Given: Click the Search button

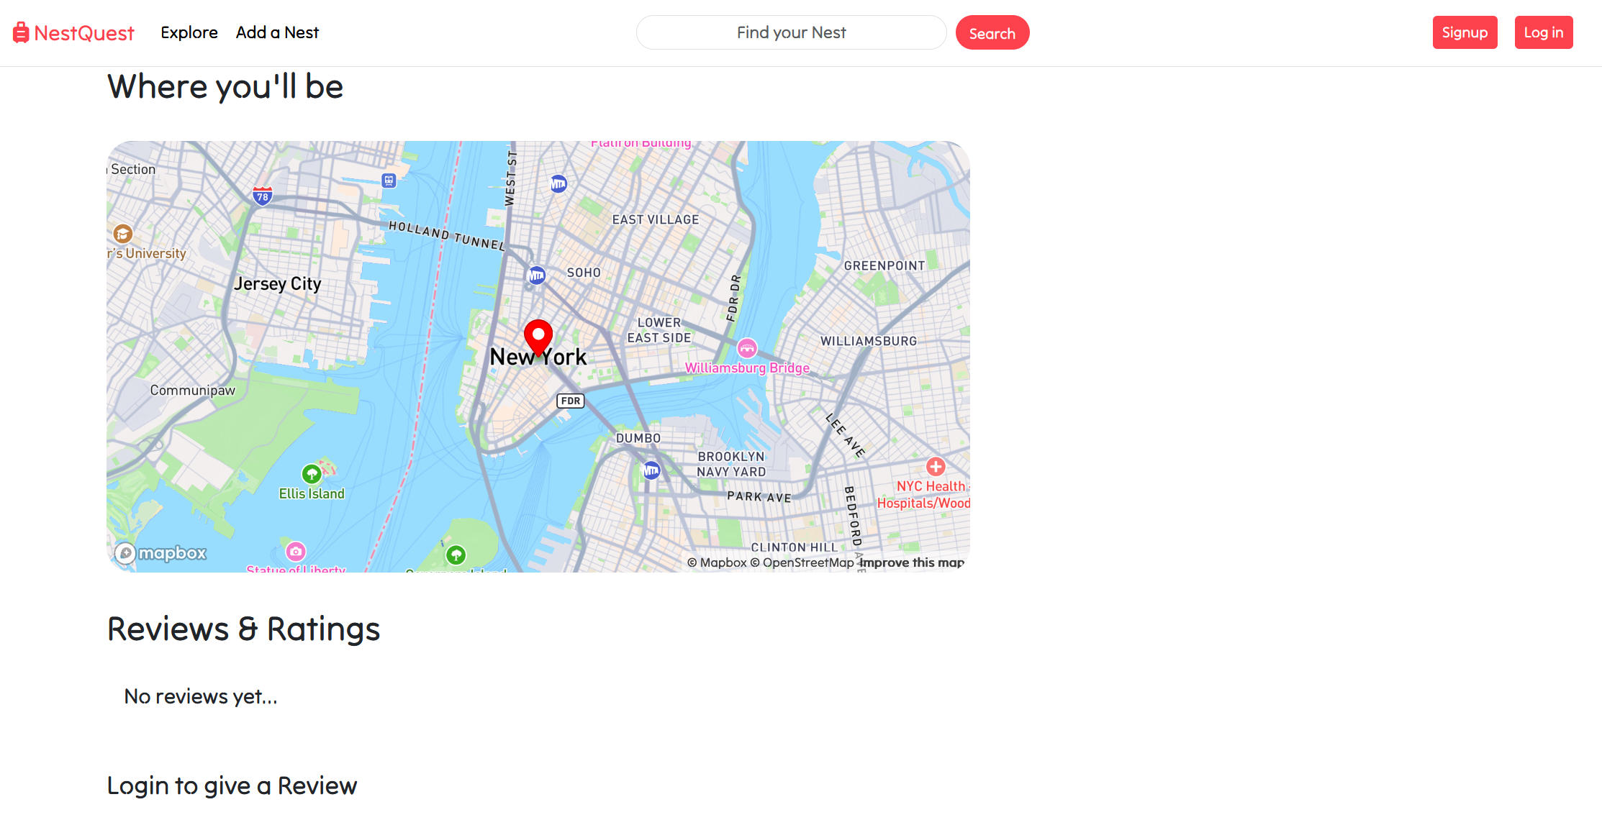Looking at the screenshot, I should (x=992, y=33).
